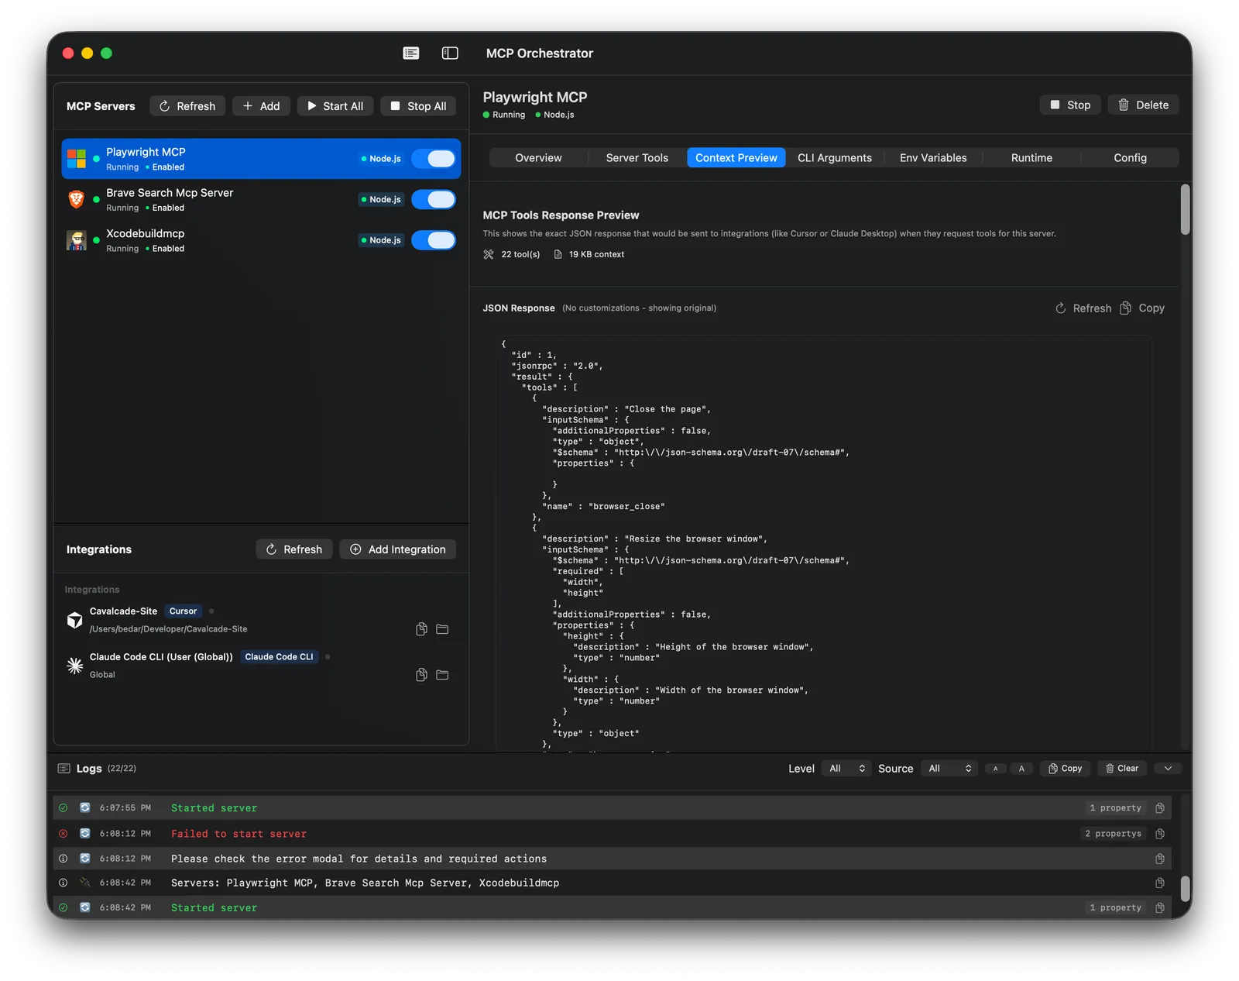This screenshot has width=1239, height=981.
Task: Click the Stop All servers button
Action: pyautogui.click(x=417, y=105)
